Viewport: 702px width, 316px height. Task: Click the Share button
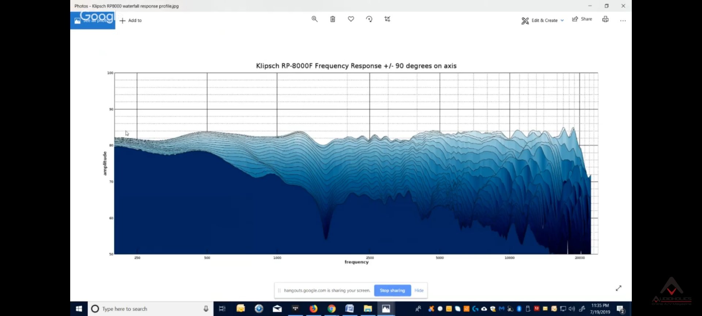[x=582, y=19]
